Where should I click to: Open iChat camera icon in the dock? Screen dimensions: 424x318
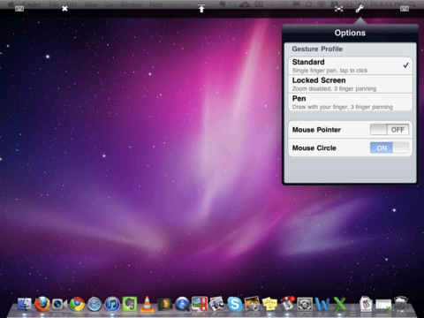click(59, 304)
